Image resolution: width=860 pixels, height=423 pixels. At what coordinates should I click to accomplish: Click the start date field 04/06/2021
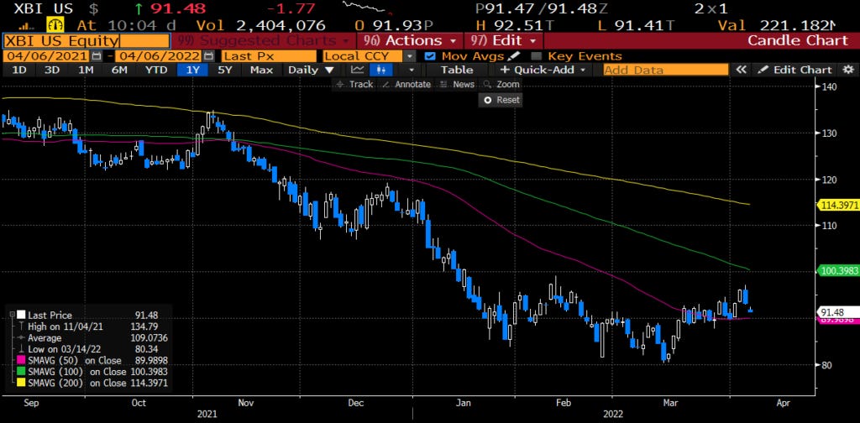pyautogui.click(x=46, y=56)
